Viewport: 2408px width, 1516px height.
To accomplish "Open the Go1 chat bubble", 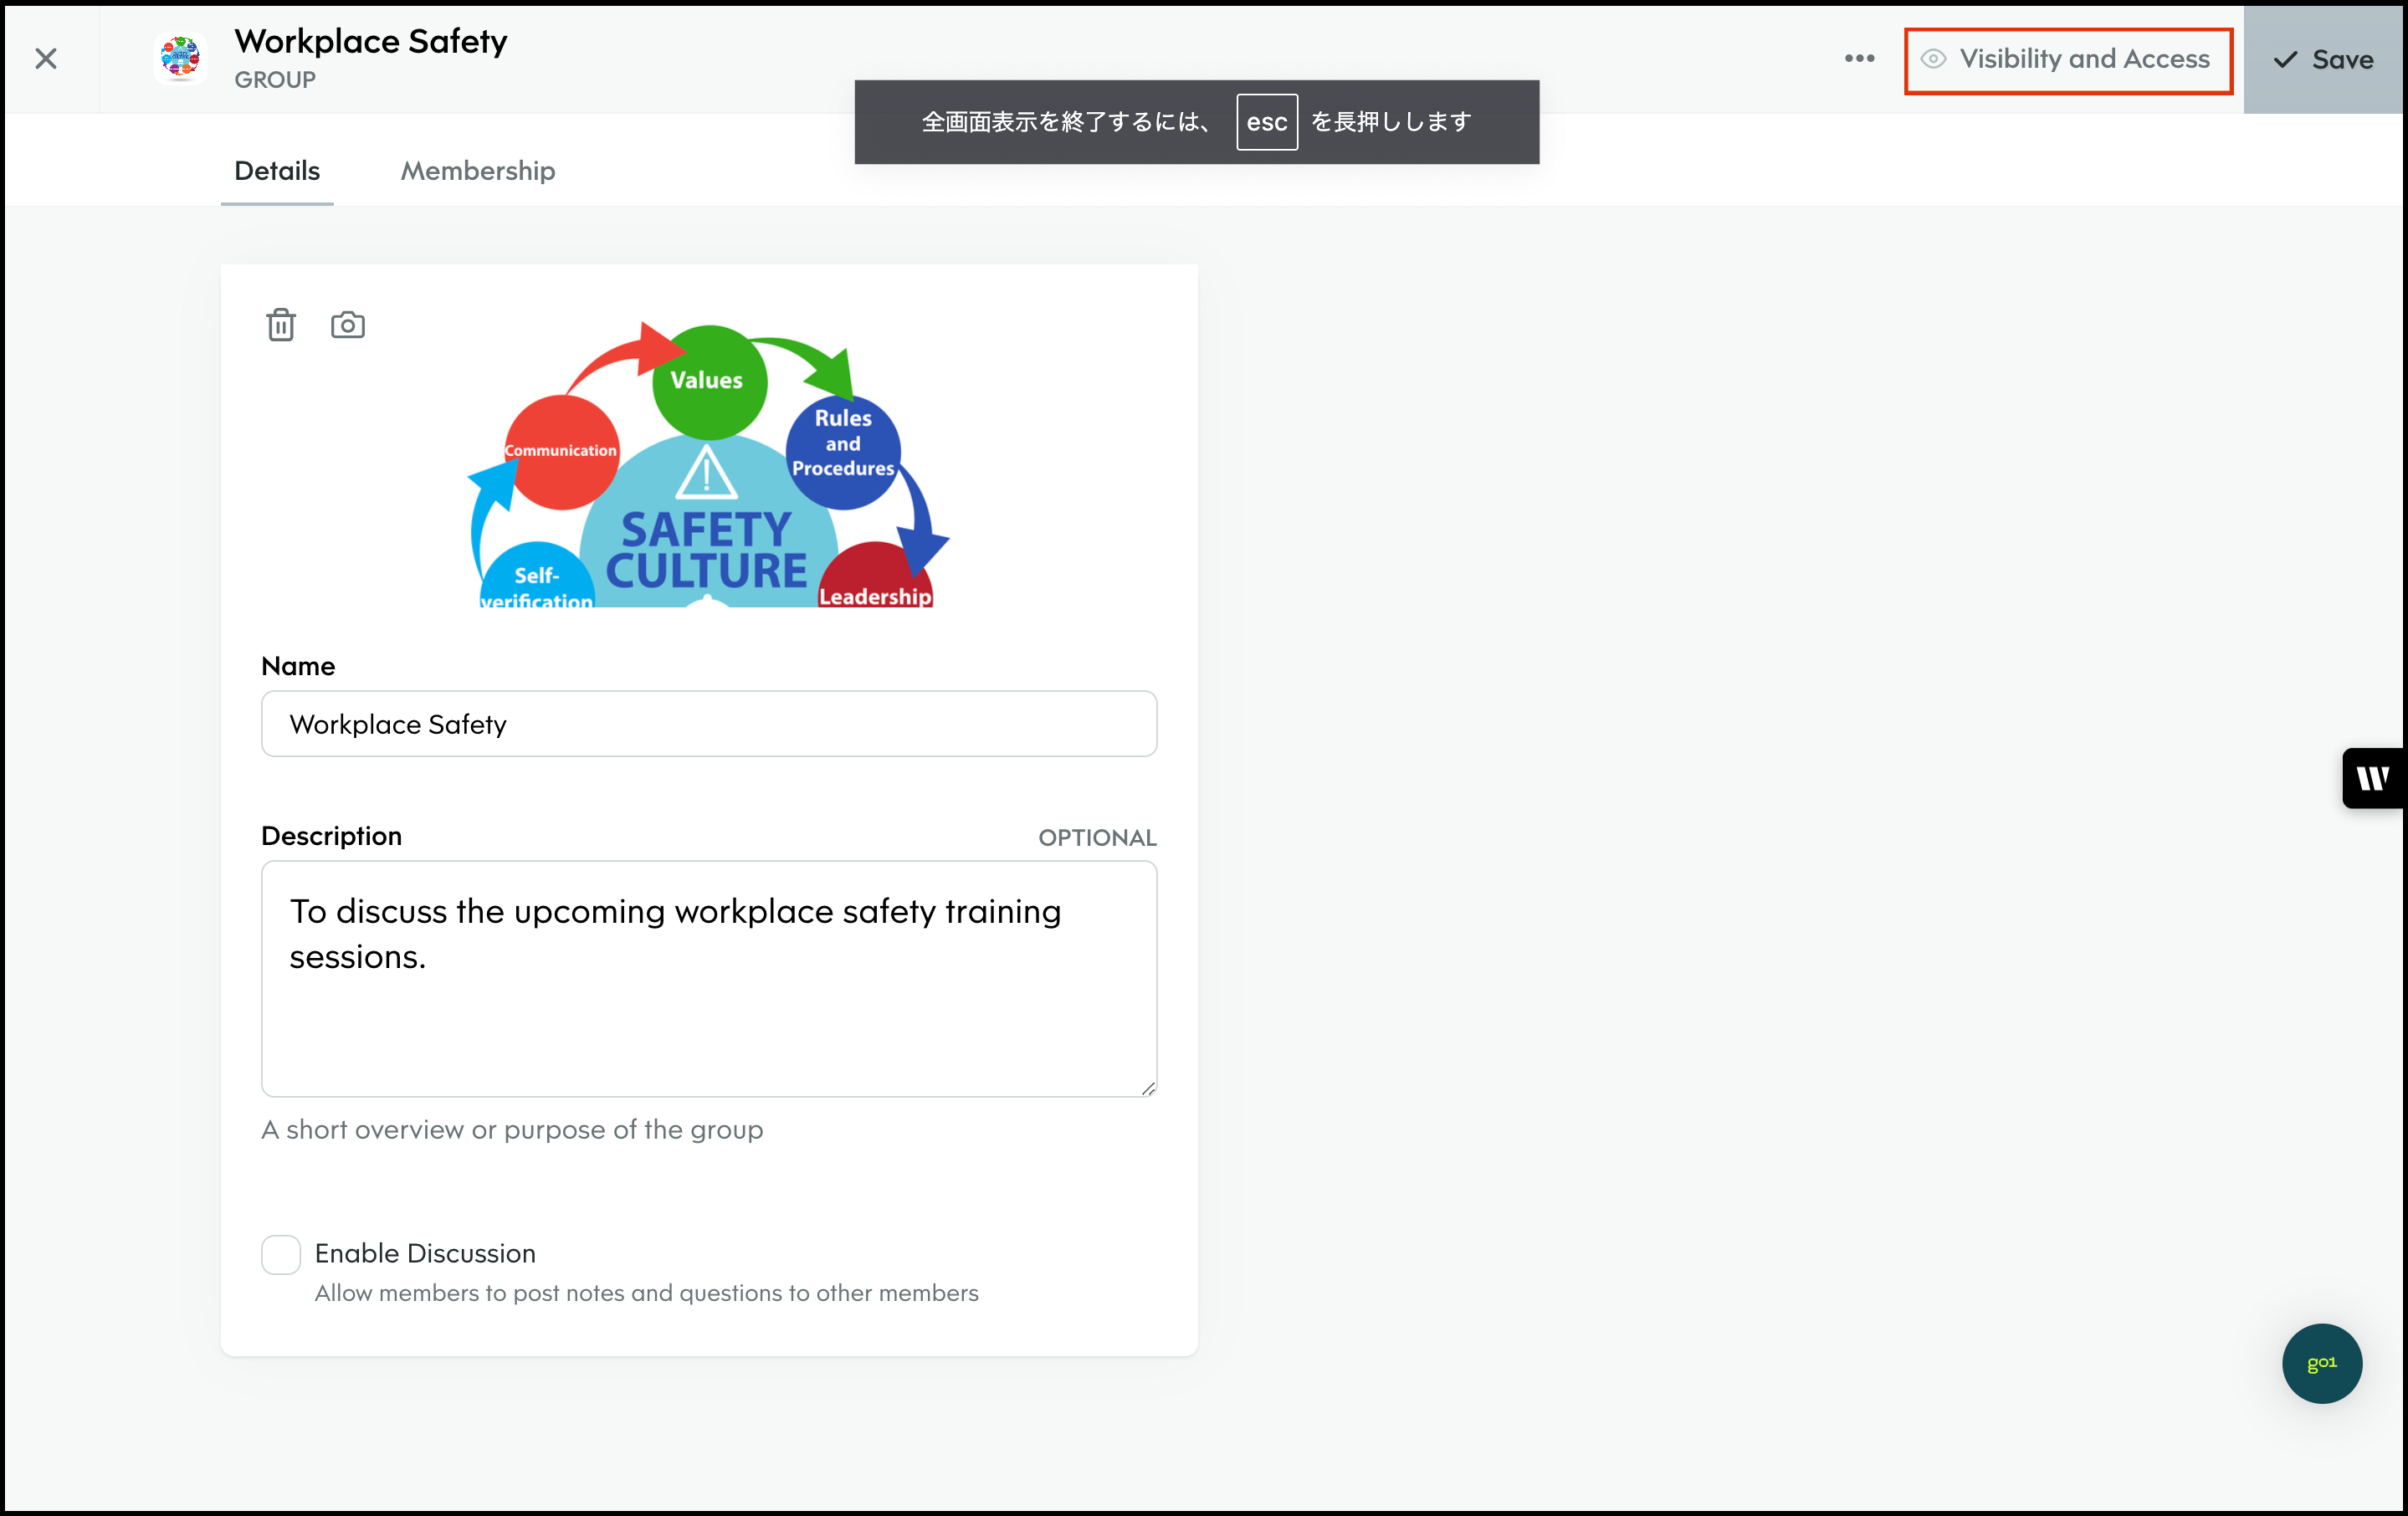I will pos(2321,1363).
